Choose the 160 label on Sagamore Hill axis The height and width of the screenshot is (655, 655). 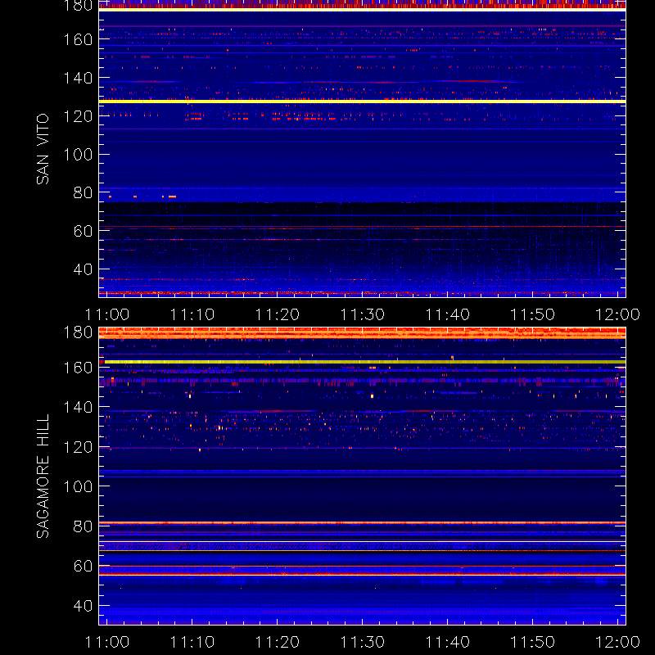pos(78,368)
